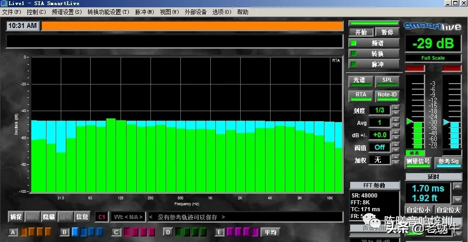This screenshot has height=242, width=468.
Task: Click the 暂停 pause button
Action: tap(387, 32)
